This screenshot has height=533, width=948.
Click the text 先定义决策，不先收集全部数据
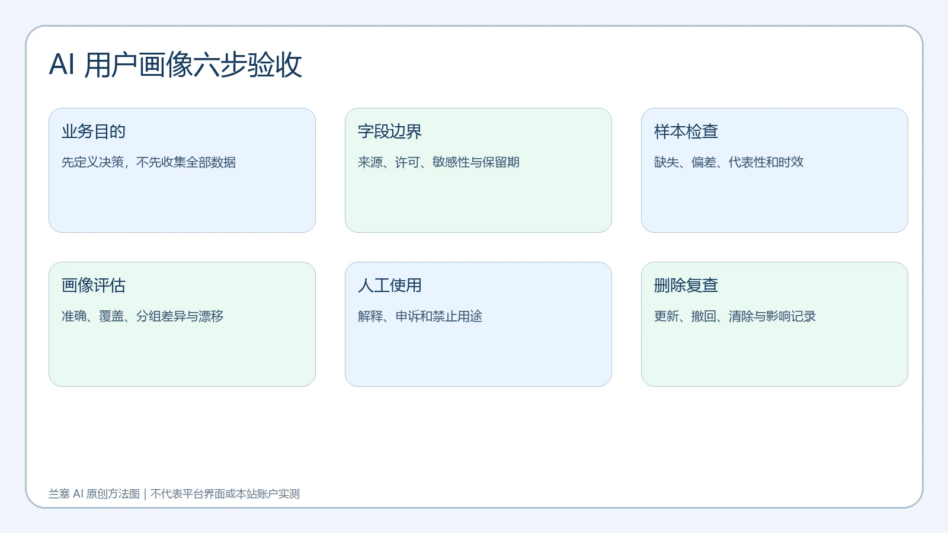click(x=149, y=162)
